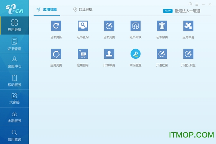The width and height of the screenshot is (216, 144).
Task: Open the 应用变更 application change icon
Action: tap(56, 54)
